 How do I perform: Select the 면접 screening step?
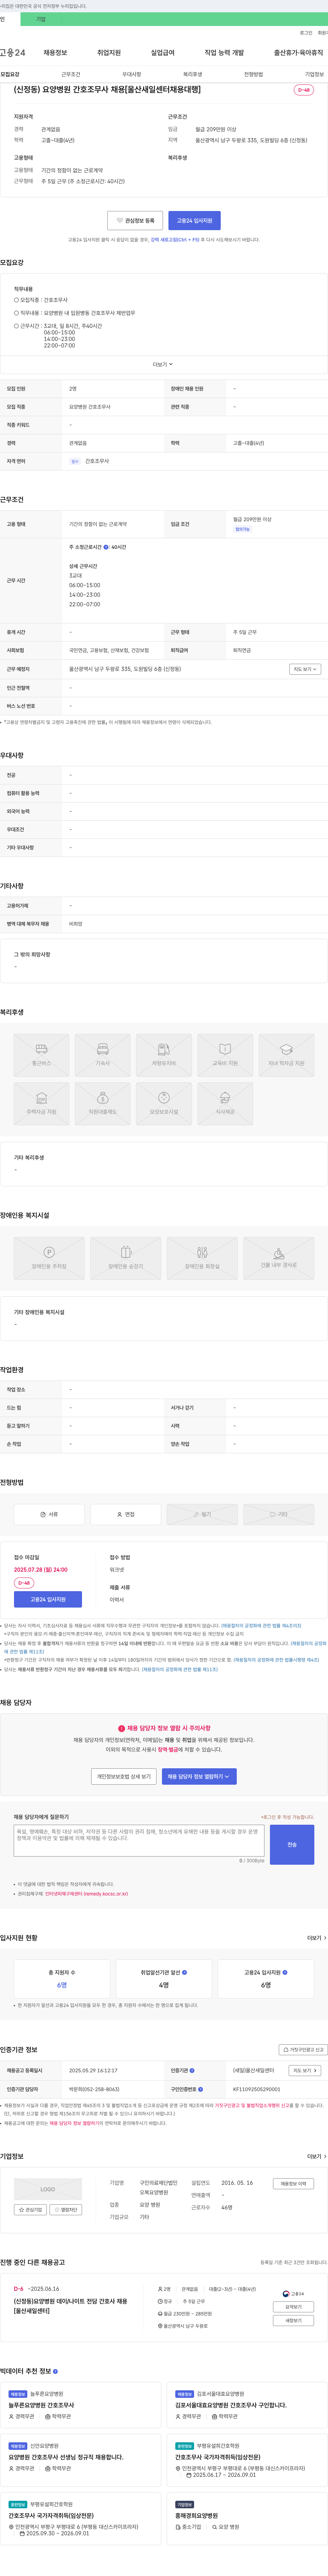coord(126,1514)
